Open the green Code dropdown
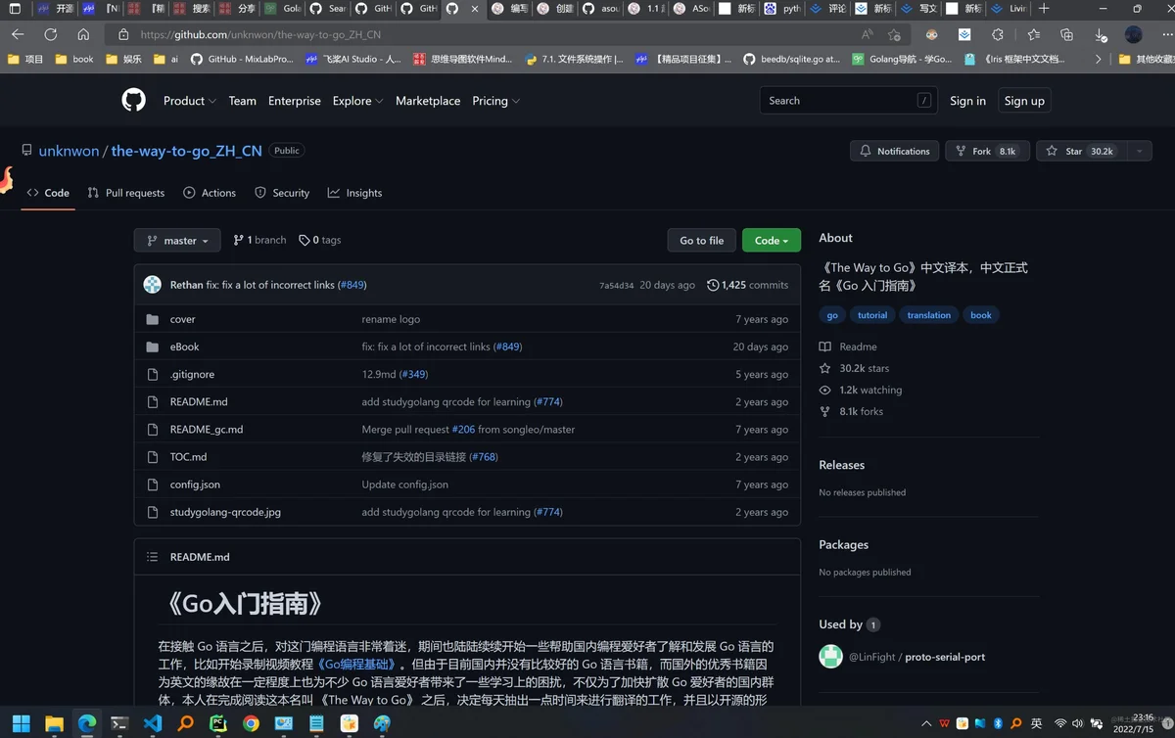The height and width of the screenshot is (738, 1175). tap(772, 240)
